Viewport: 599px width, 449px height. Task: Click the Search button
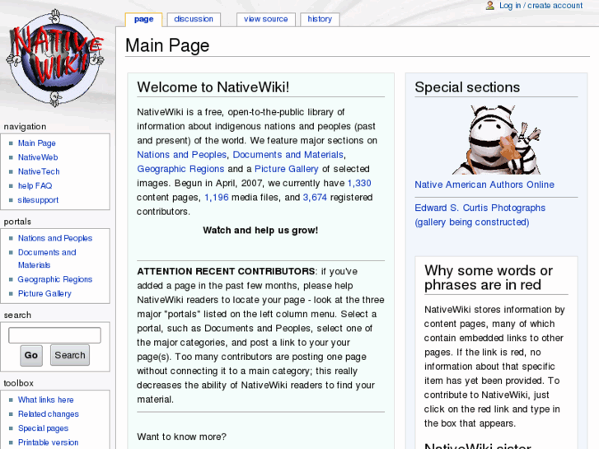(x=70, y=355)
